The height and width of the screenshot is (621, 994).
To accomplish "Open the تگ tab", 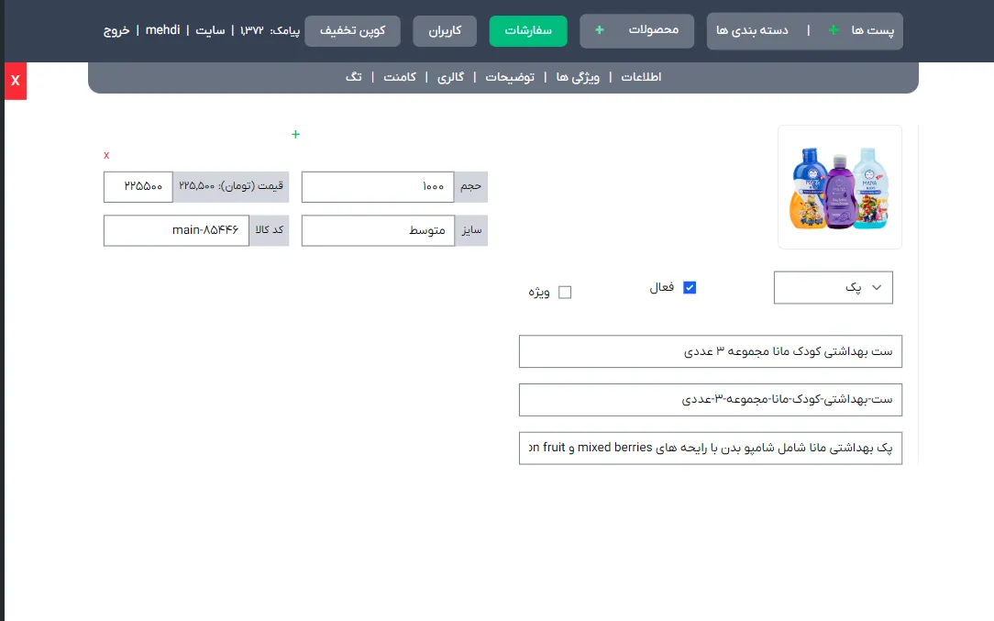I will (x=354, y=77).
